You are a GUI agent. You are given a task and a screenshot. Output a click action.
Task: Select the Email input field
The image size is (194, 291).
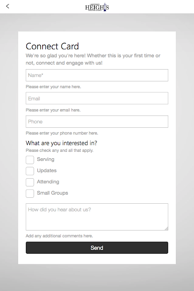pyautogui.click(x=97, y=98)
